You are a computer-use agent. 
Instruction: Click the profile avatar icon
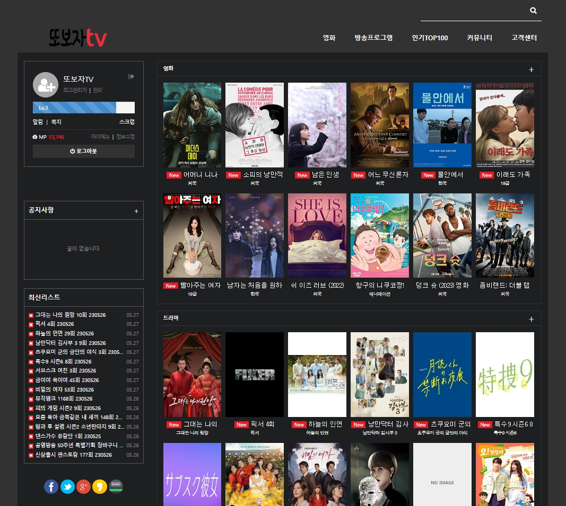coord(46,85)
